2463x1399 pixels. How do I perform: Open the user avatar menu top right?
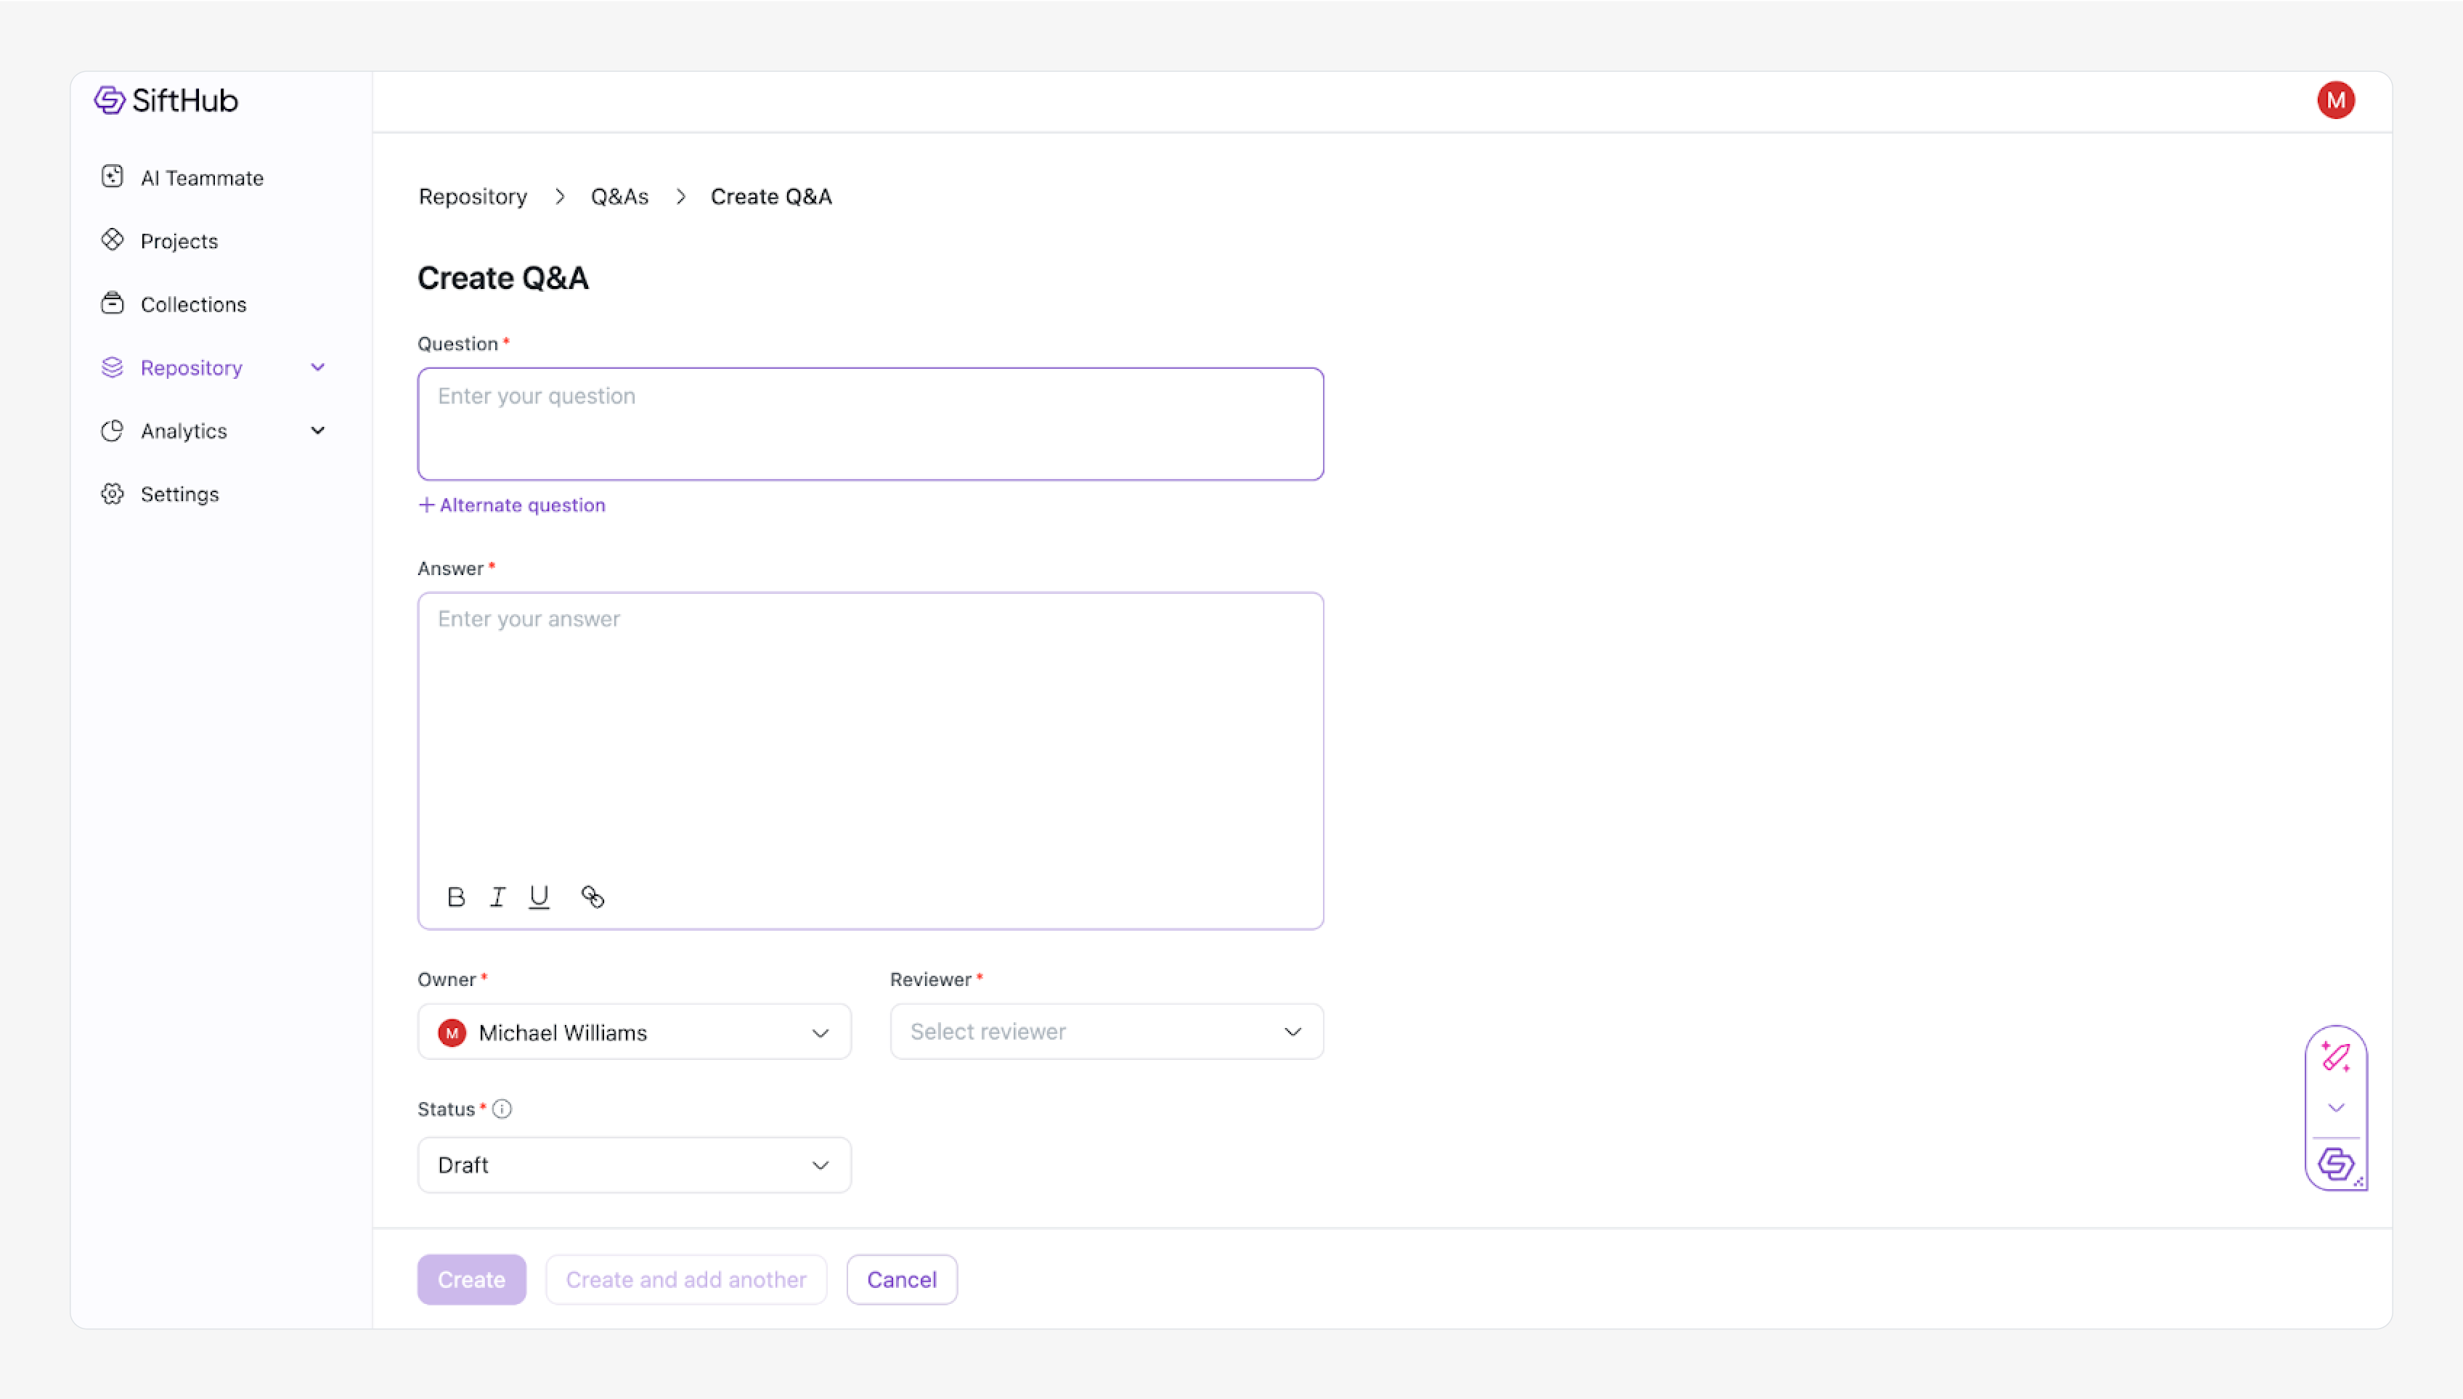click(x=2335, y=100)
